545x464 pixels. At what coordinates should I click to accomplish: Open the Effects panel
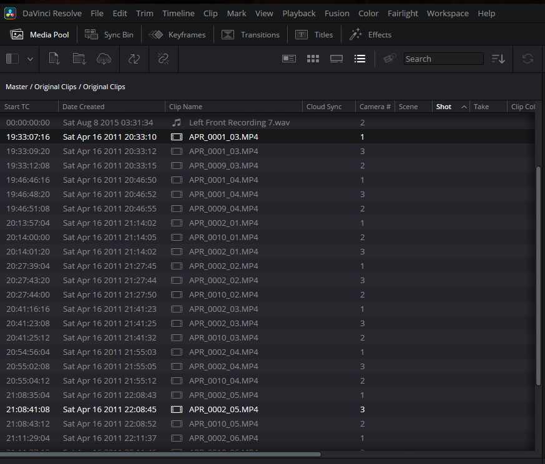click(370, 35)
